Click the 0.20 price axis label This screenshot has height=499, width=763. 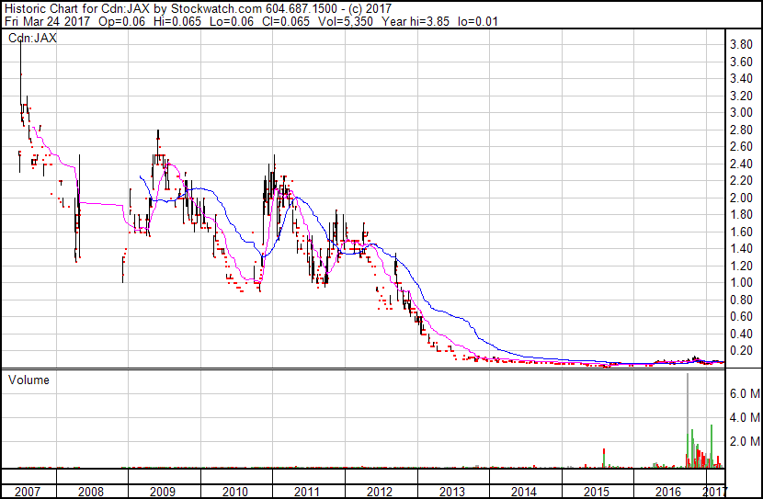pos(741,351)
